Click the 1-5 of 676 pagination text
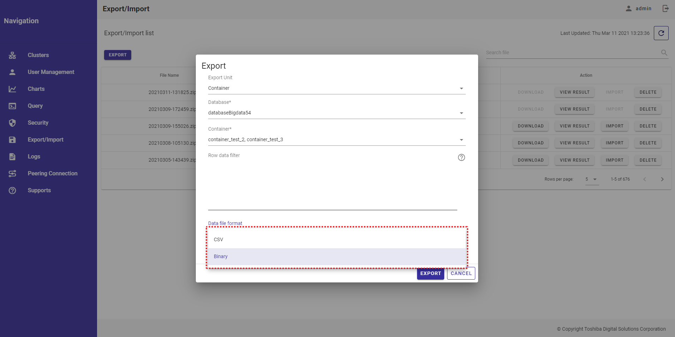The image size is (675, 337). tap(620, 179)
